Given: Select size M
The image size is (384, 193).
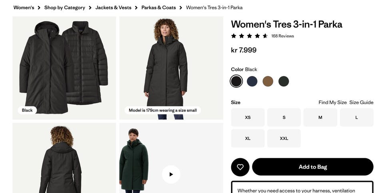Looking at the screenshot, I should click(320, 117).
